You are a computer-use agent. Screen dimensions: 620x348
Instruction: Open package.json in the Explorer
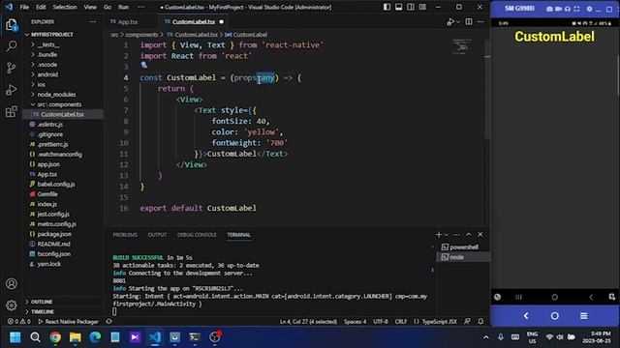(54, 234)
